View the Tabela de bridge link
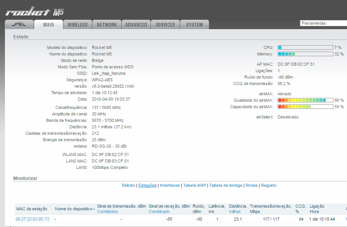The width and height of the screenshot is (347, 227). click(226, 185)
